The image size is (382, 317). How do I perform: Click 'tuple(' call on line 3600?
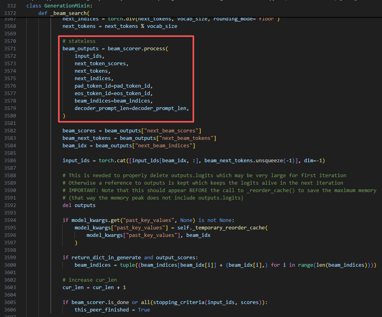[x=129, y=265]
